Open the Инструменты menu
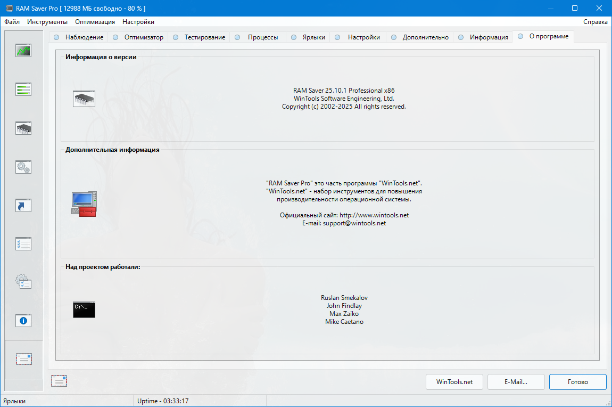612x407 pixels. (47, 22)
